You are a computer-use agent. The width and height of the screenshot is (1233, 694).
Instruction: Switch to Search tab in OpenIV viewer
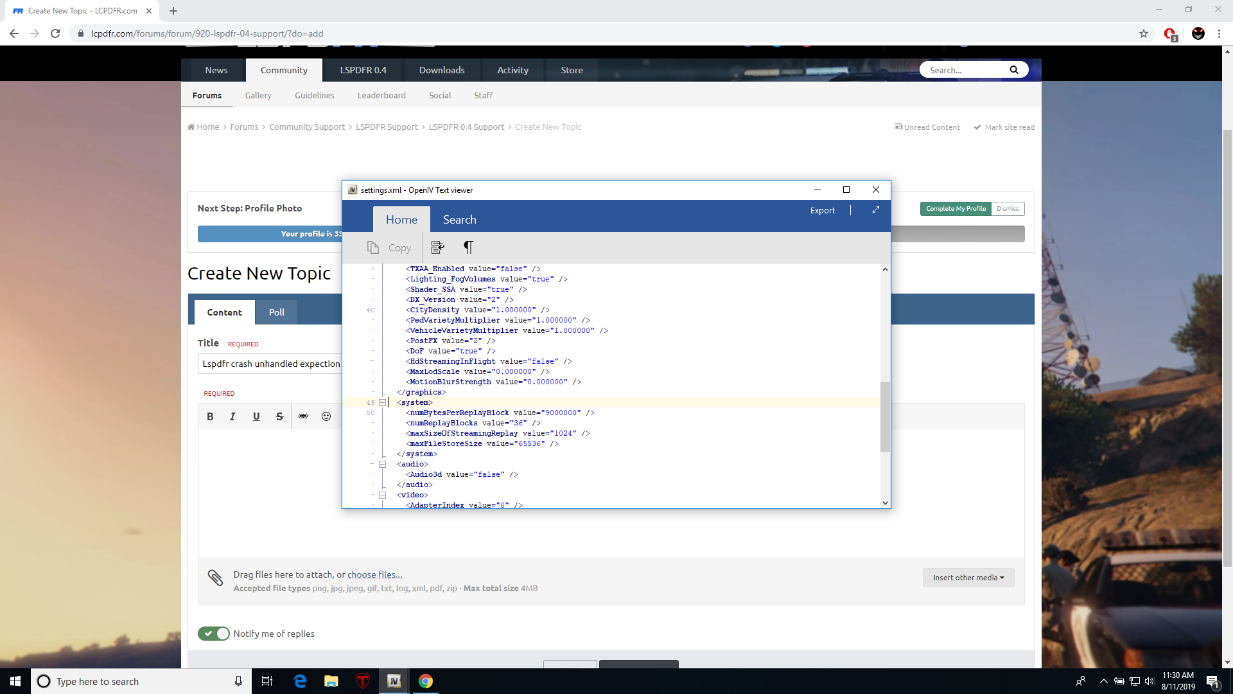(459, 220)
